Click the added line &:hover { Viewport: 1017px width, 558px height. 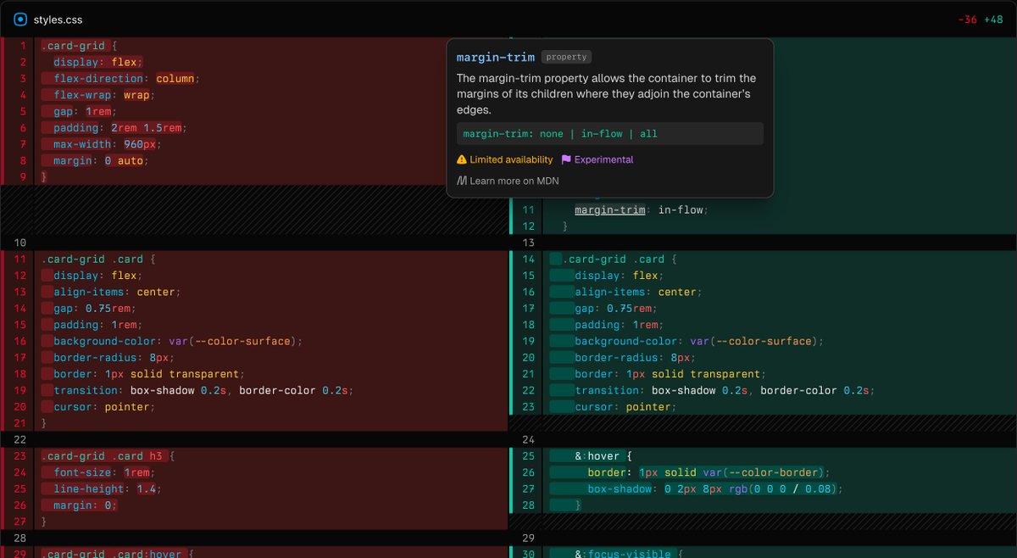(605, 456)
